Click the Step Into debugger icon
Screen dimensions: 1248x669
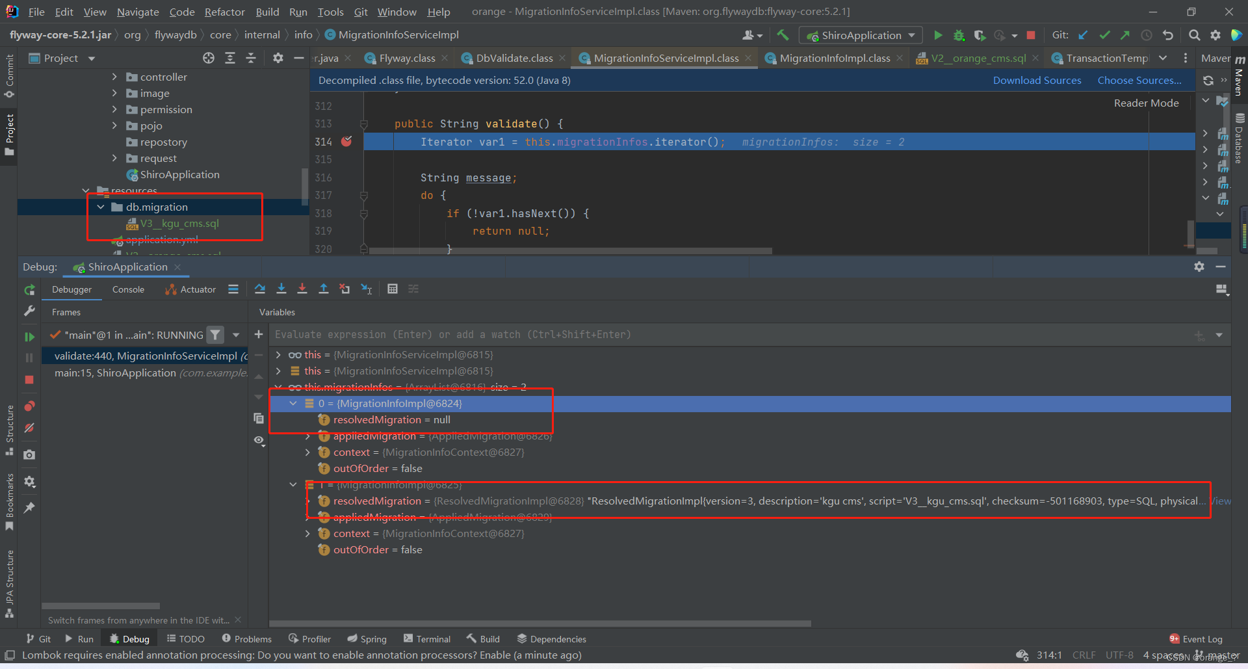tap(281, 289)
